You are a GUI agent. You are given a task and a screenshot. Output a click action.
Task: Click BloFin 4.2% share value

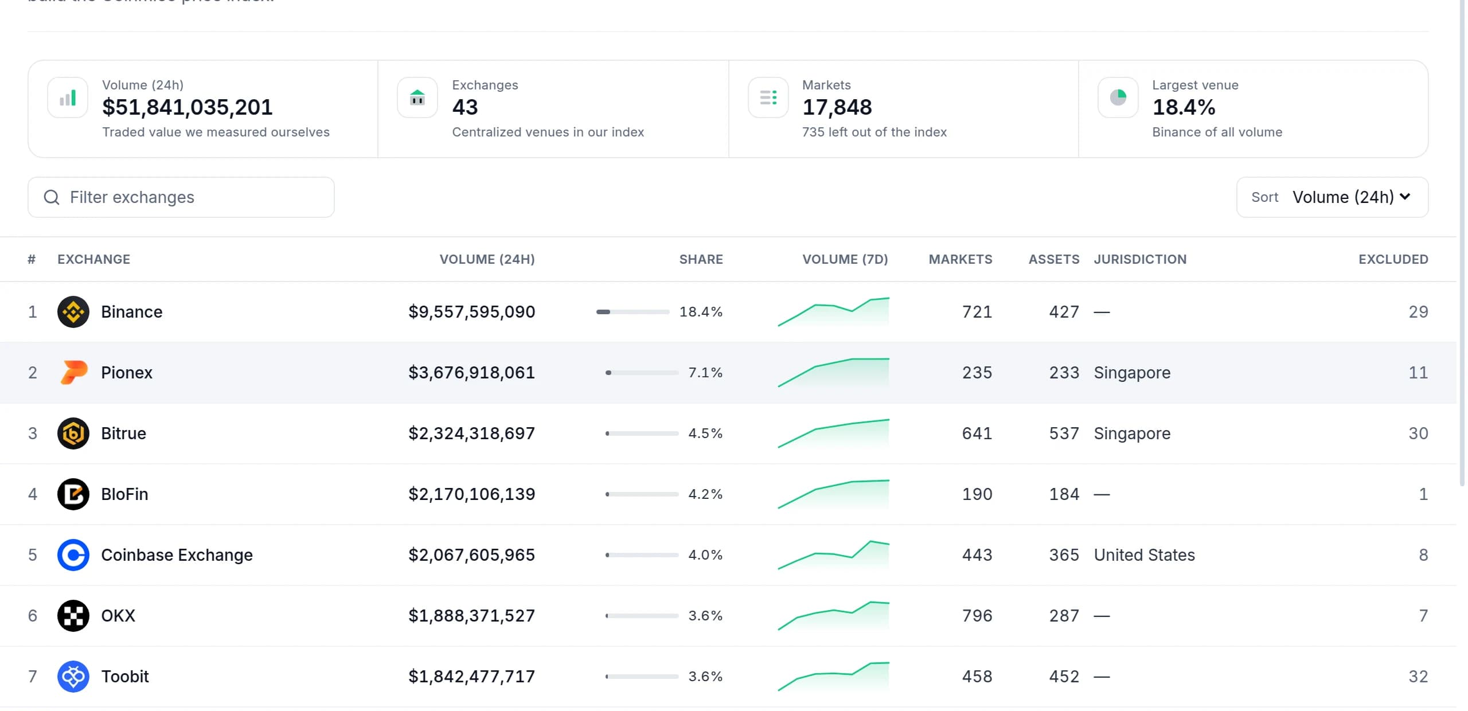[705, 494]
